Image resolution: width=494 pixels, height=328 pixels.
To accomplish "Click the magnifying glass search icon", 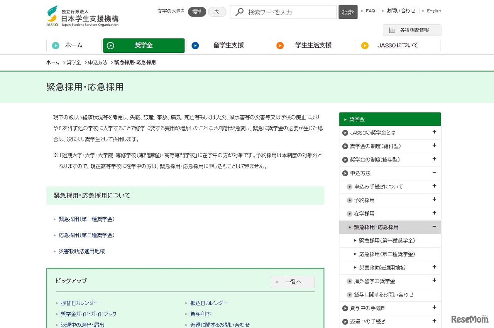I will [239, 12].
